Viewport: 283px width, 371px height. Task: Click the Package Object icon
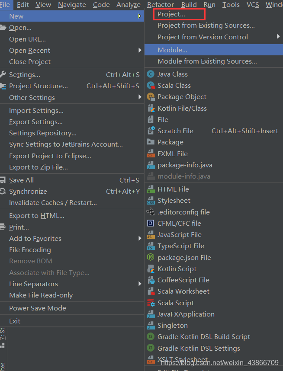click(151, 97)
